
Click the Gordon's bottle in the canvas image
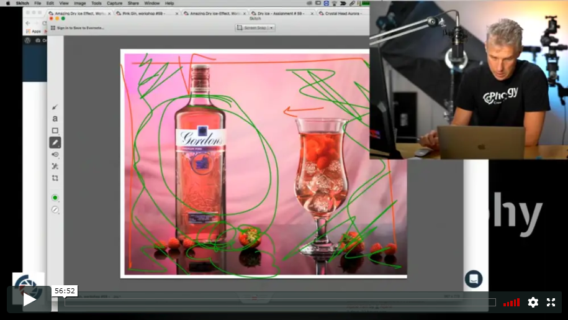(x=200, y=152)
